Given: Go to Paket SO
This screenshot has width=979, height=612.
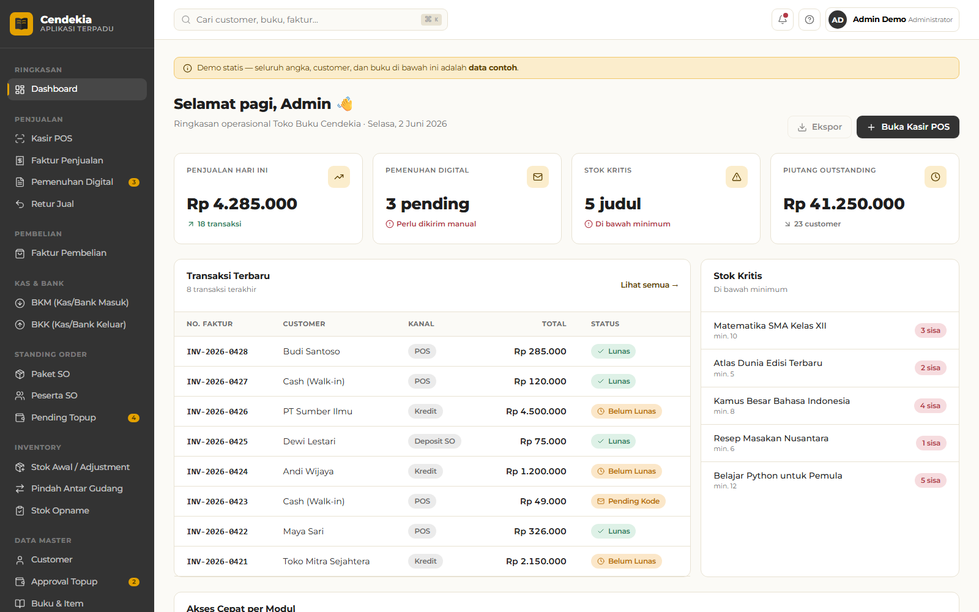Looking at the screenshot, I should pos(77,374).
